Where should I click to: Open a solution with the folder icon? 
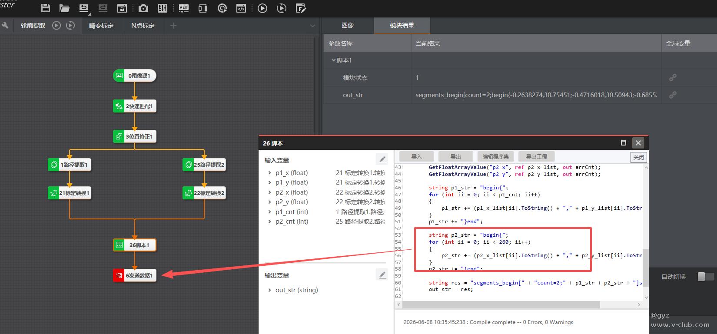tap(64, 8)
